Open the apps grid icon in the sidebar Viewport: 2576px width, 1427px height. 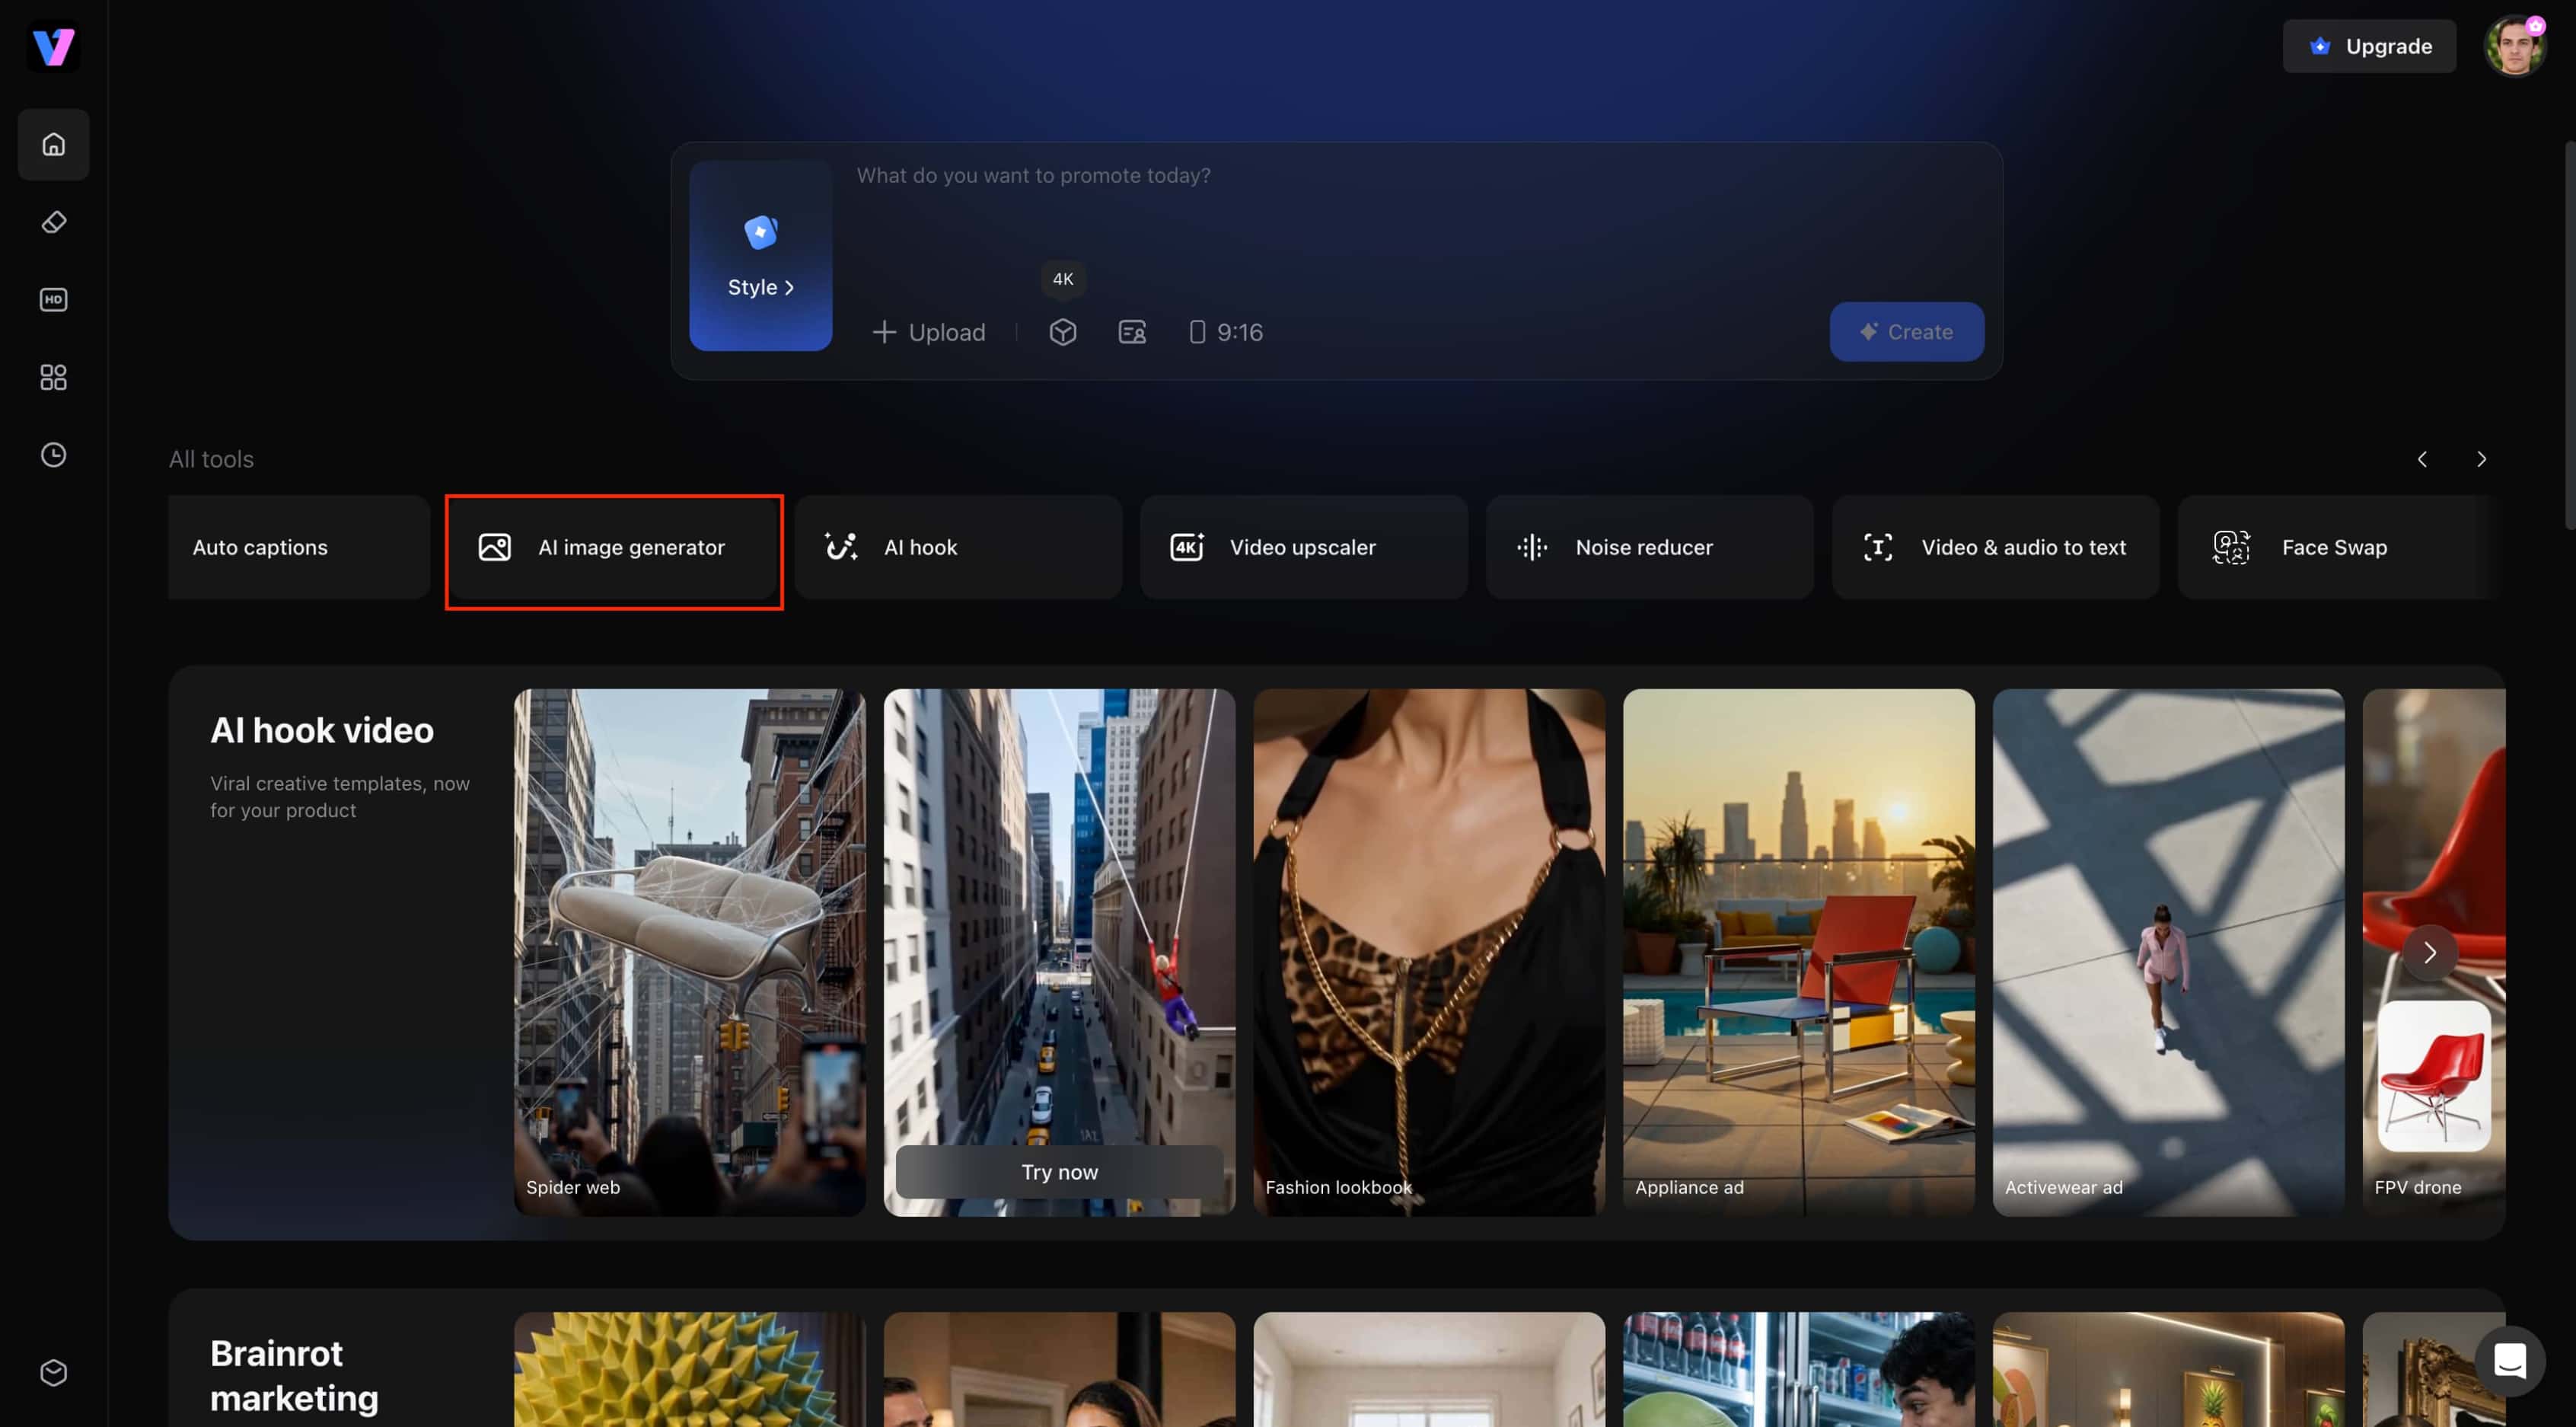[53, 377]
